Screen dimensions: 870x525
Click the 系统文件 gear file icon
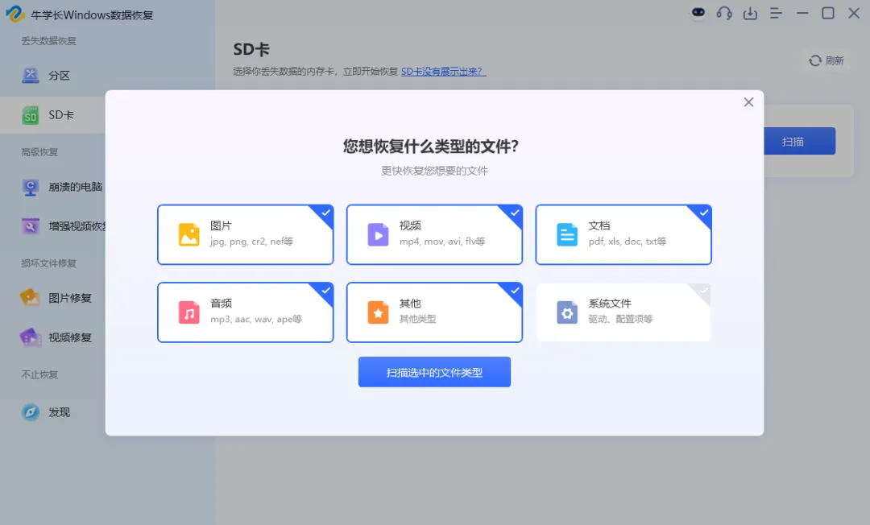[x=567, y=312]
